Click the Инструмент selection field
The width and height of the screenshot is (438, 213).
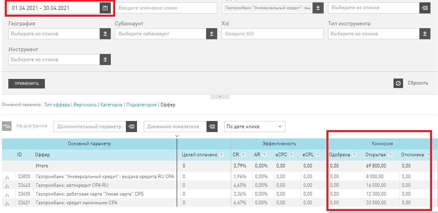(54, 59)
